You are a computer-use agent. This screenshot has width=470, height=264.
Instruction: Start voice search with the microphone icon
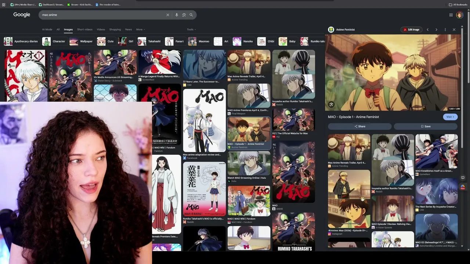point(177,15)
